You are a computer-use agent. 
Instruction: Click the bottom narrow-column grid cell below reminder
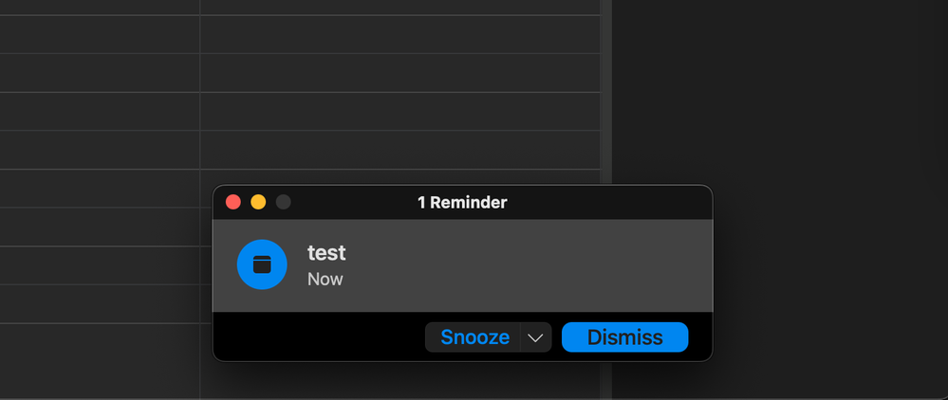click(x=100, y=360)
